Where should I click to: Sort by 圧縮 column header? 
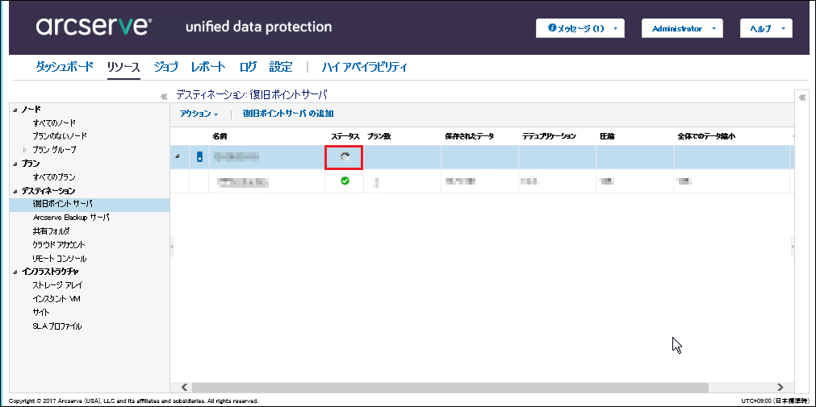tap(607, 136)
